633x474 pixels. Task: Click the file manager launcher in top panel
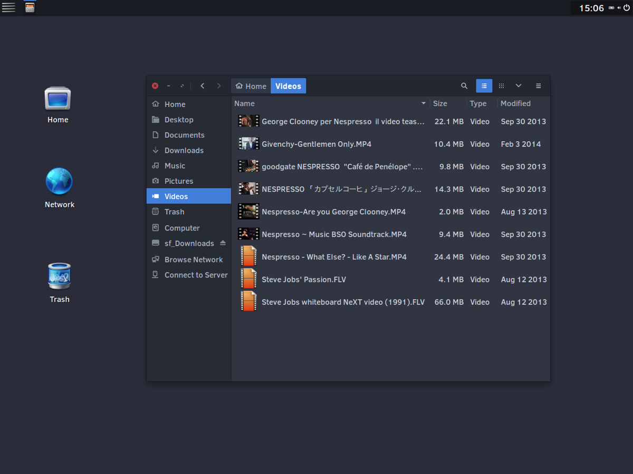(x=30, y=7)
